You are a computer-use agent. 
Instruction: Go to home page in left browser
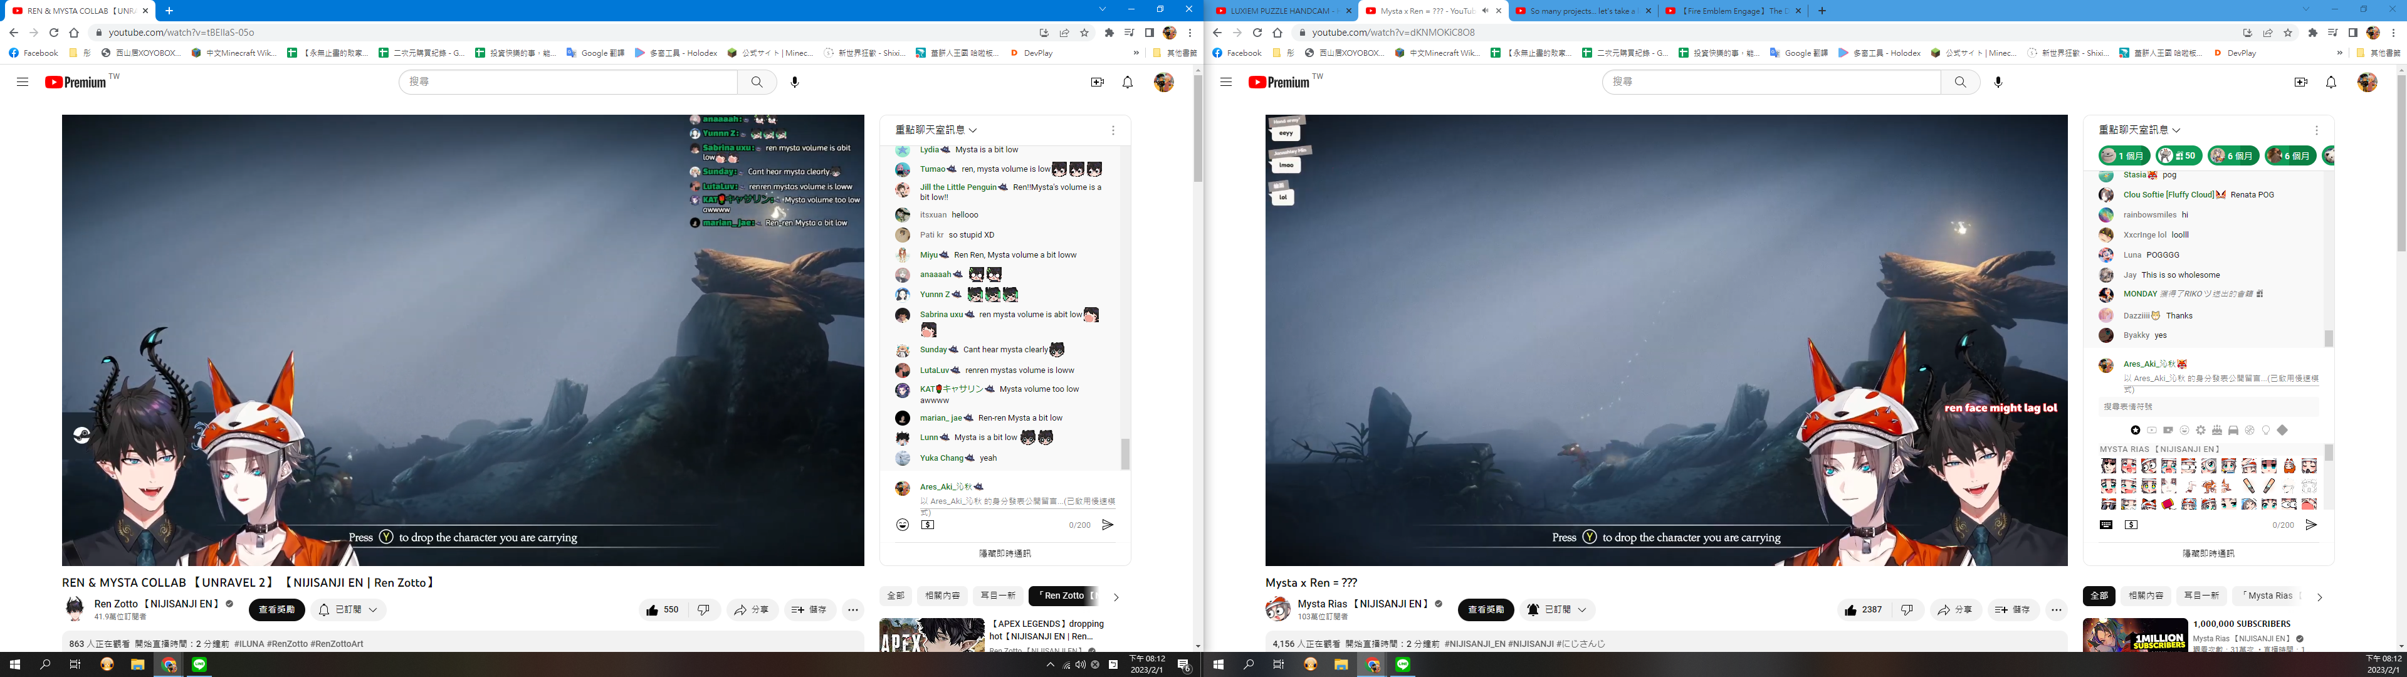pos(74,33)
